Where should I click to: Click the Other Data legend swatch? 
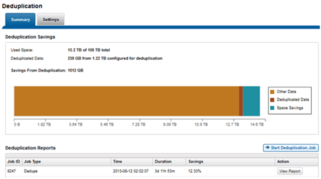pos(272,92)
